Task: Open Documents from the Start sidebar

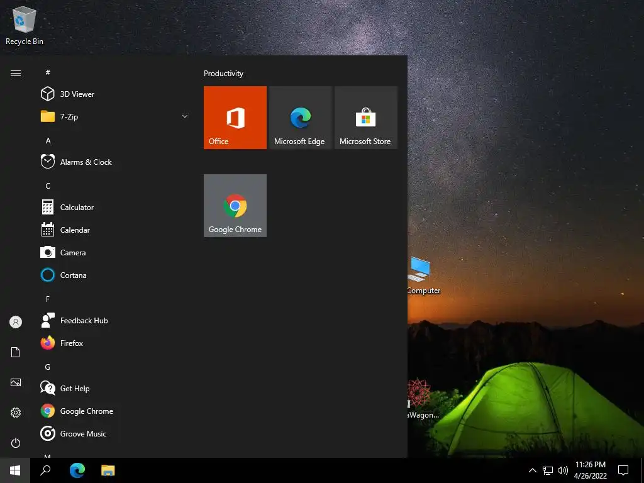Action: point(16,352)
